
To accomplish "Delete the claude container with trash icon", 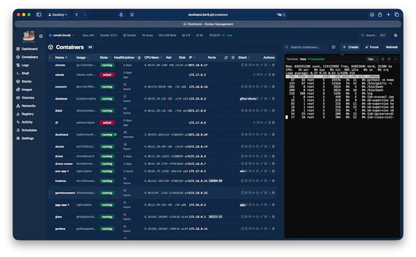I will (x=274, y=75).
